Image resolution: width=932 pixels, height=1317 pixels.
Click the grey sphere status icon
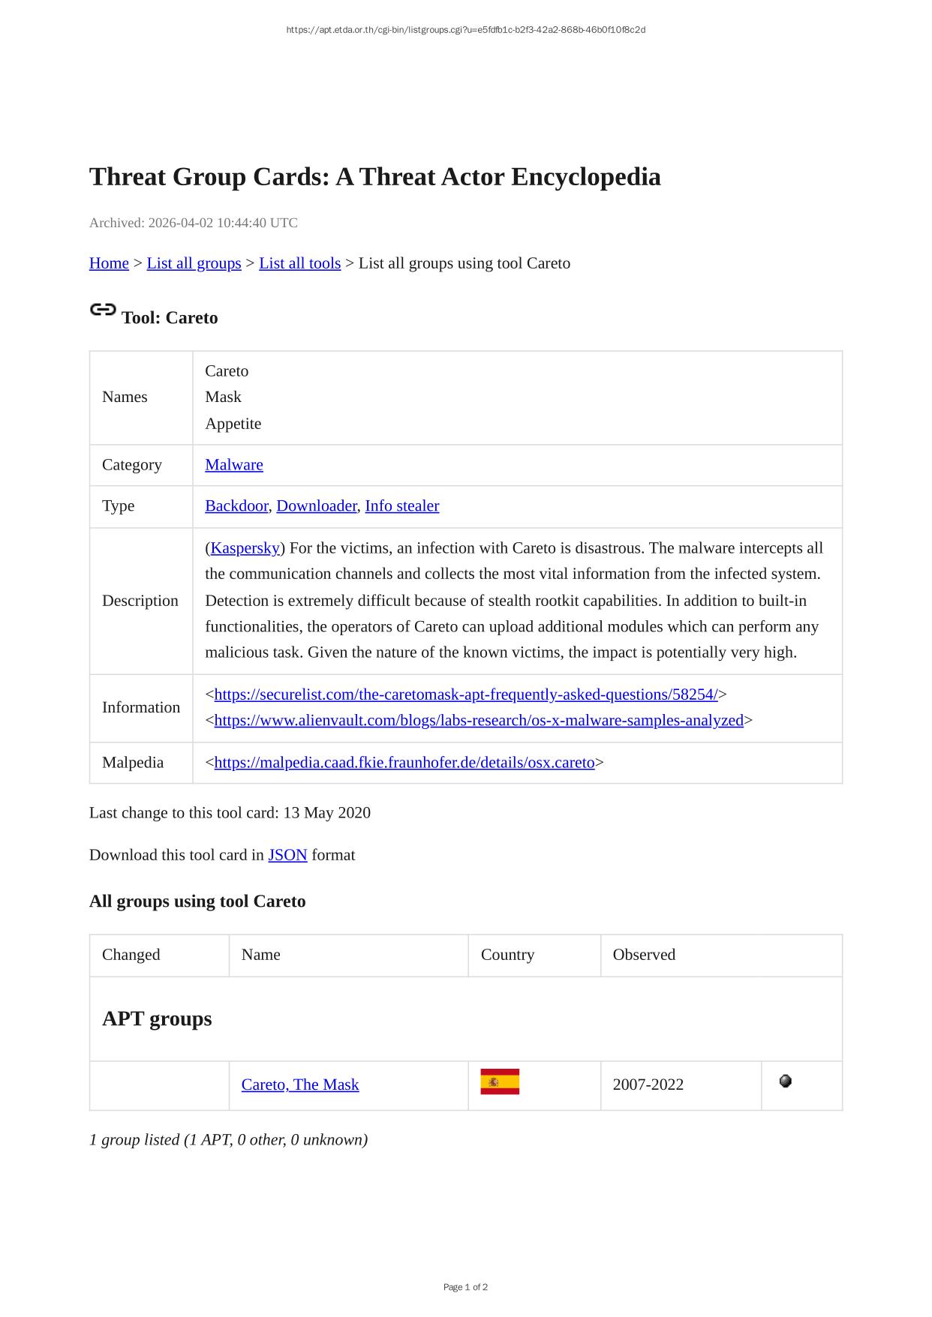(785, 1081)
